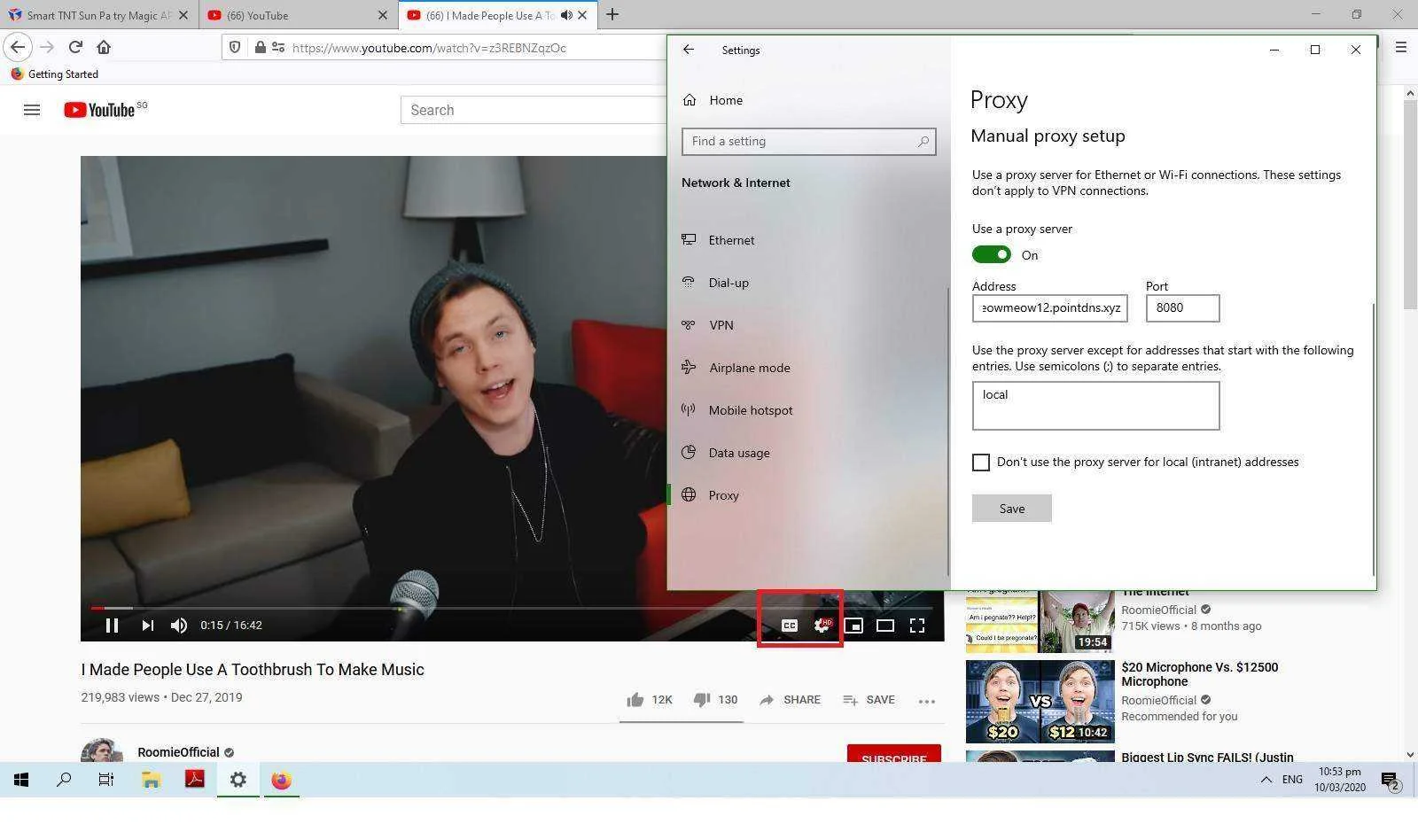Enable miniplayer mode
This screenshot has height=824, width=1418.
pyautogui.click(x=853, y=626)
